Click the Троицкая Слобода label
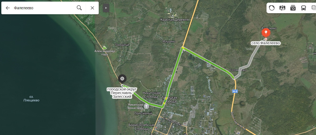 tap(169, 99)
